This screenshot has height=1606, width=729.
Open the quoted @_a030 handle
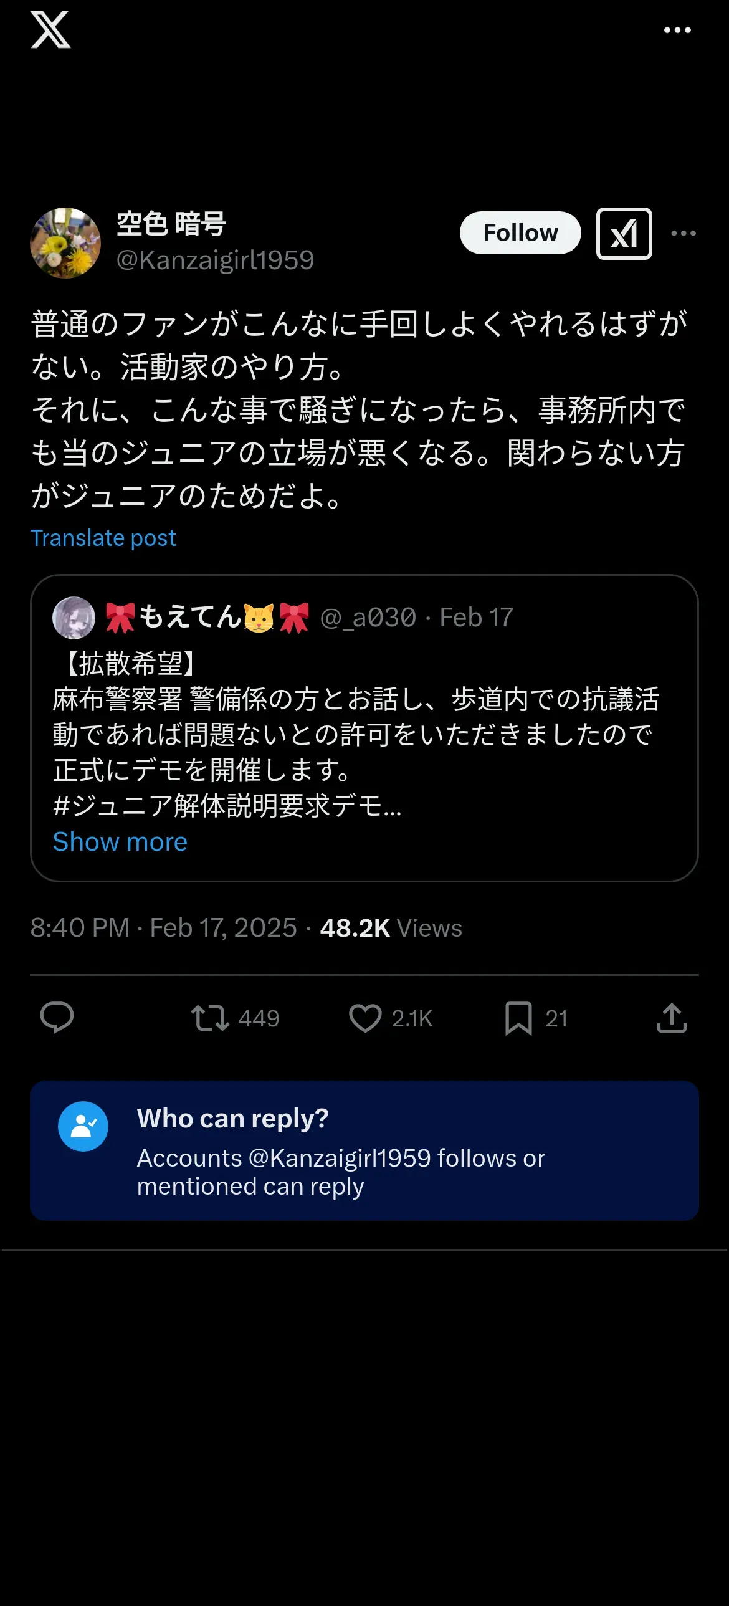[368, 617]
